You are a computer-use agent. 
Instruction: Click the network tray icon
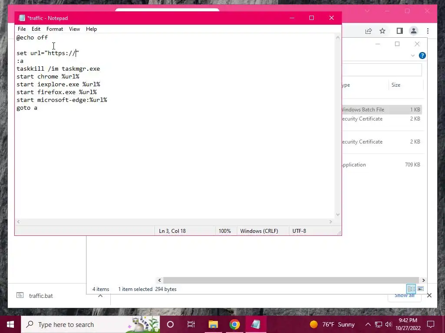point(379,324)
